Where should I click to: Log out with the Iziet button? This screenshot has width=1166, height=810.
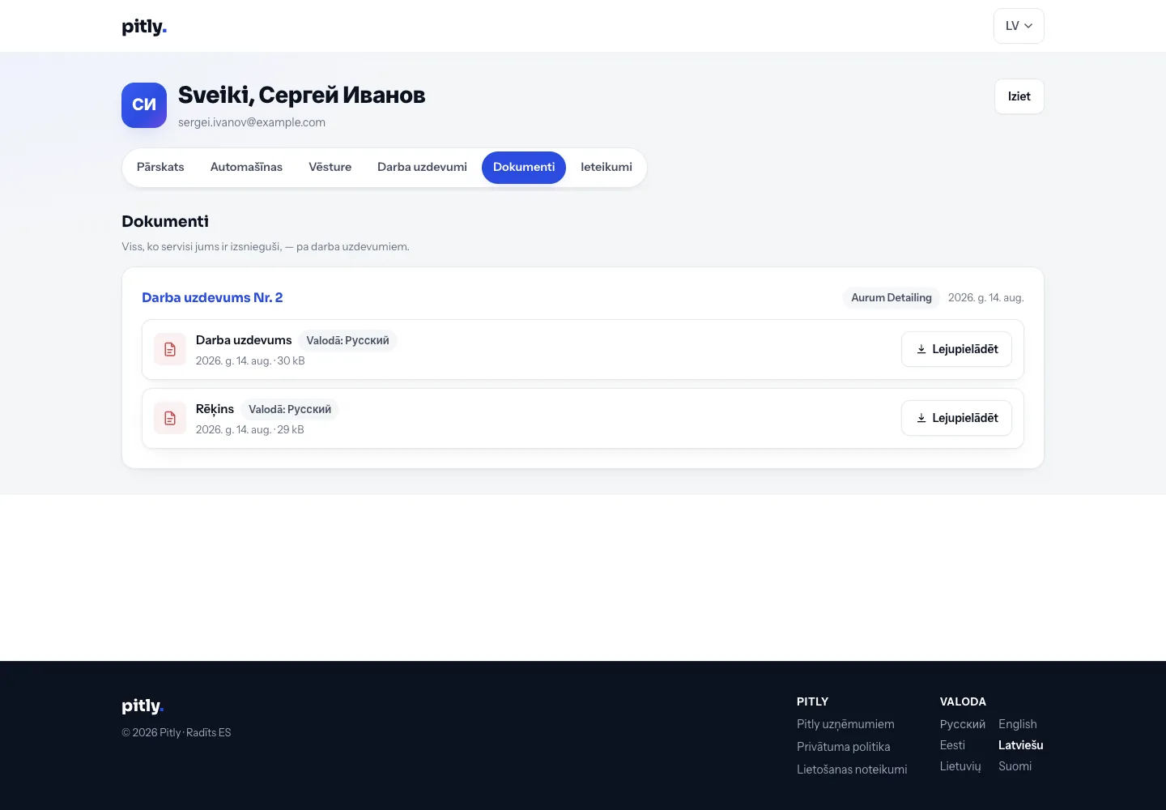tap(1019, 96)
